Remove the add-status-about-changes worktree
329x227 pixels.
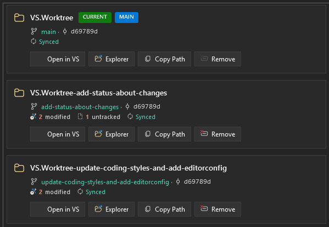pyautogui.click(x=218, y=134)
